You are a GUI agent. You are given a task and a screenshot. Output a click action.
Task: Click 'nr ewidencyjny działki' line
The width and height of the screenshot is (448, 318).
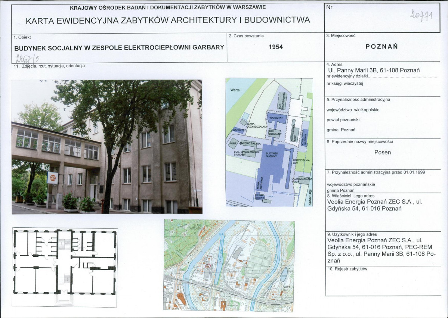tap(382, 77)
